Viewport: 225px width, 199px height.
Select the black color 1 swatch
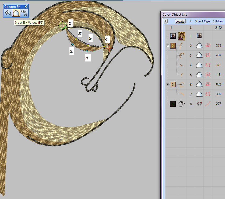tap(173, 104)
